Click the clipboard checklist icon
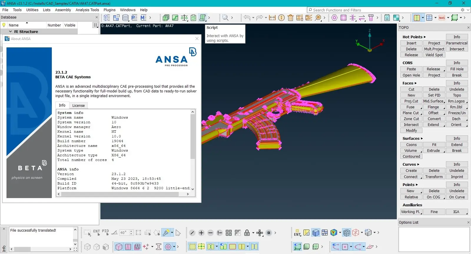471x254 pixels. (x=193, y=18)
